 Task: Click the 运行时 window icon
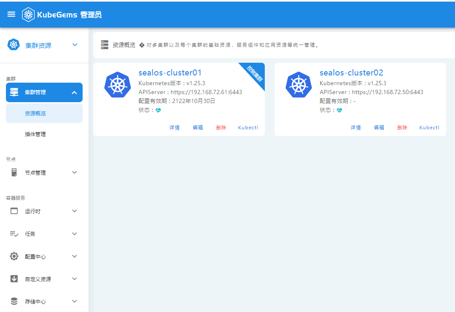tap(14, 211)
